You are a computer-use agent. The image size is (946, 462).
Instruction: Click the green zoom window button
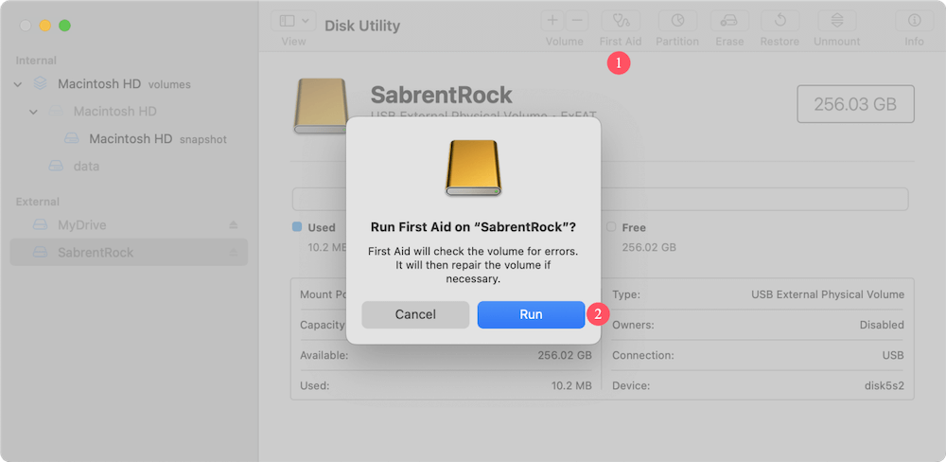[x=64, y=26]
